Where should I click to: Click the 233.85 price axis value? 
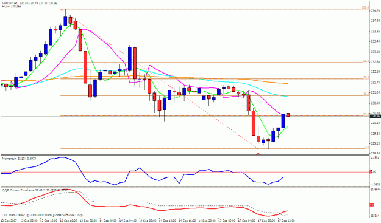click(376, 31)
